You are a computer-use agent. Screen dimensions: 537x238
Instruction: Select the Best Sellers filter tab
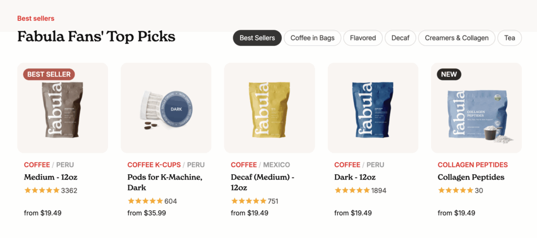pos(257,38)
